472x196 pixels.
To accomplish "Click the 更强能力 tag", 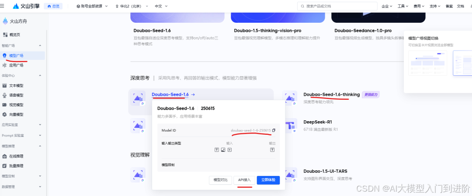I will (371, 94).
